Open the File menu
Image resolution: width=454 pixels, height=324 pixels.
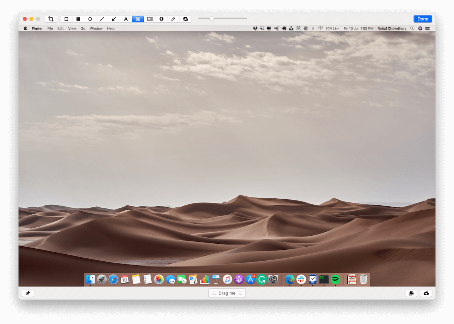[50, 28]
